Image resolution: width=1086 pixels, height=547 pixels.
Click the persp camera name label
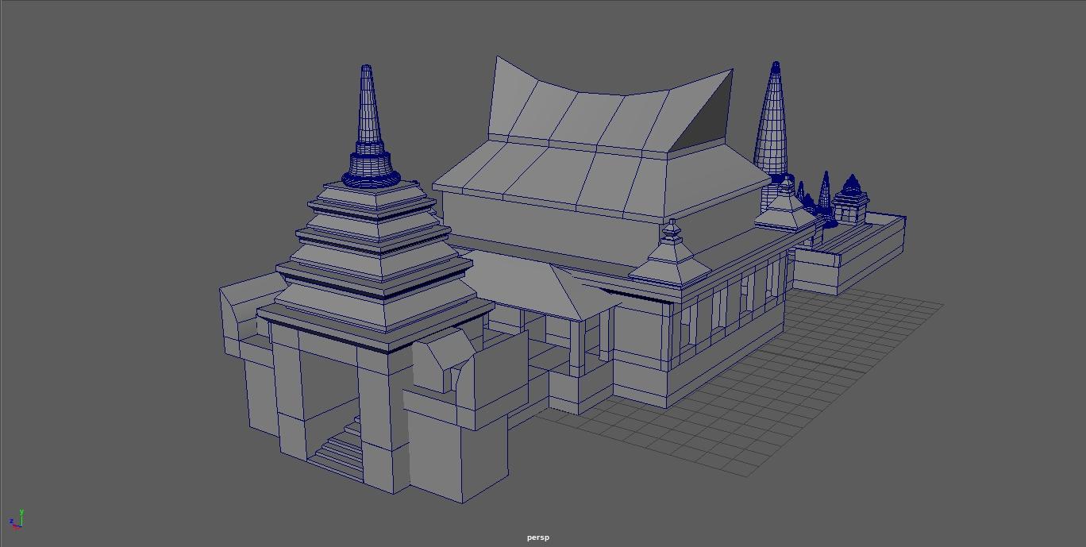(537, 537)
